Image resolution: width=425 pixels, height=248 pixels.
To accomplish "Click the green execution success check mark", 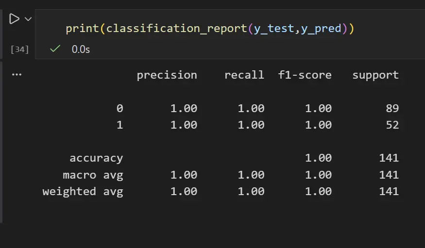I will 55,49.
